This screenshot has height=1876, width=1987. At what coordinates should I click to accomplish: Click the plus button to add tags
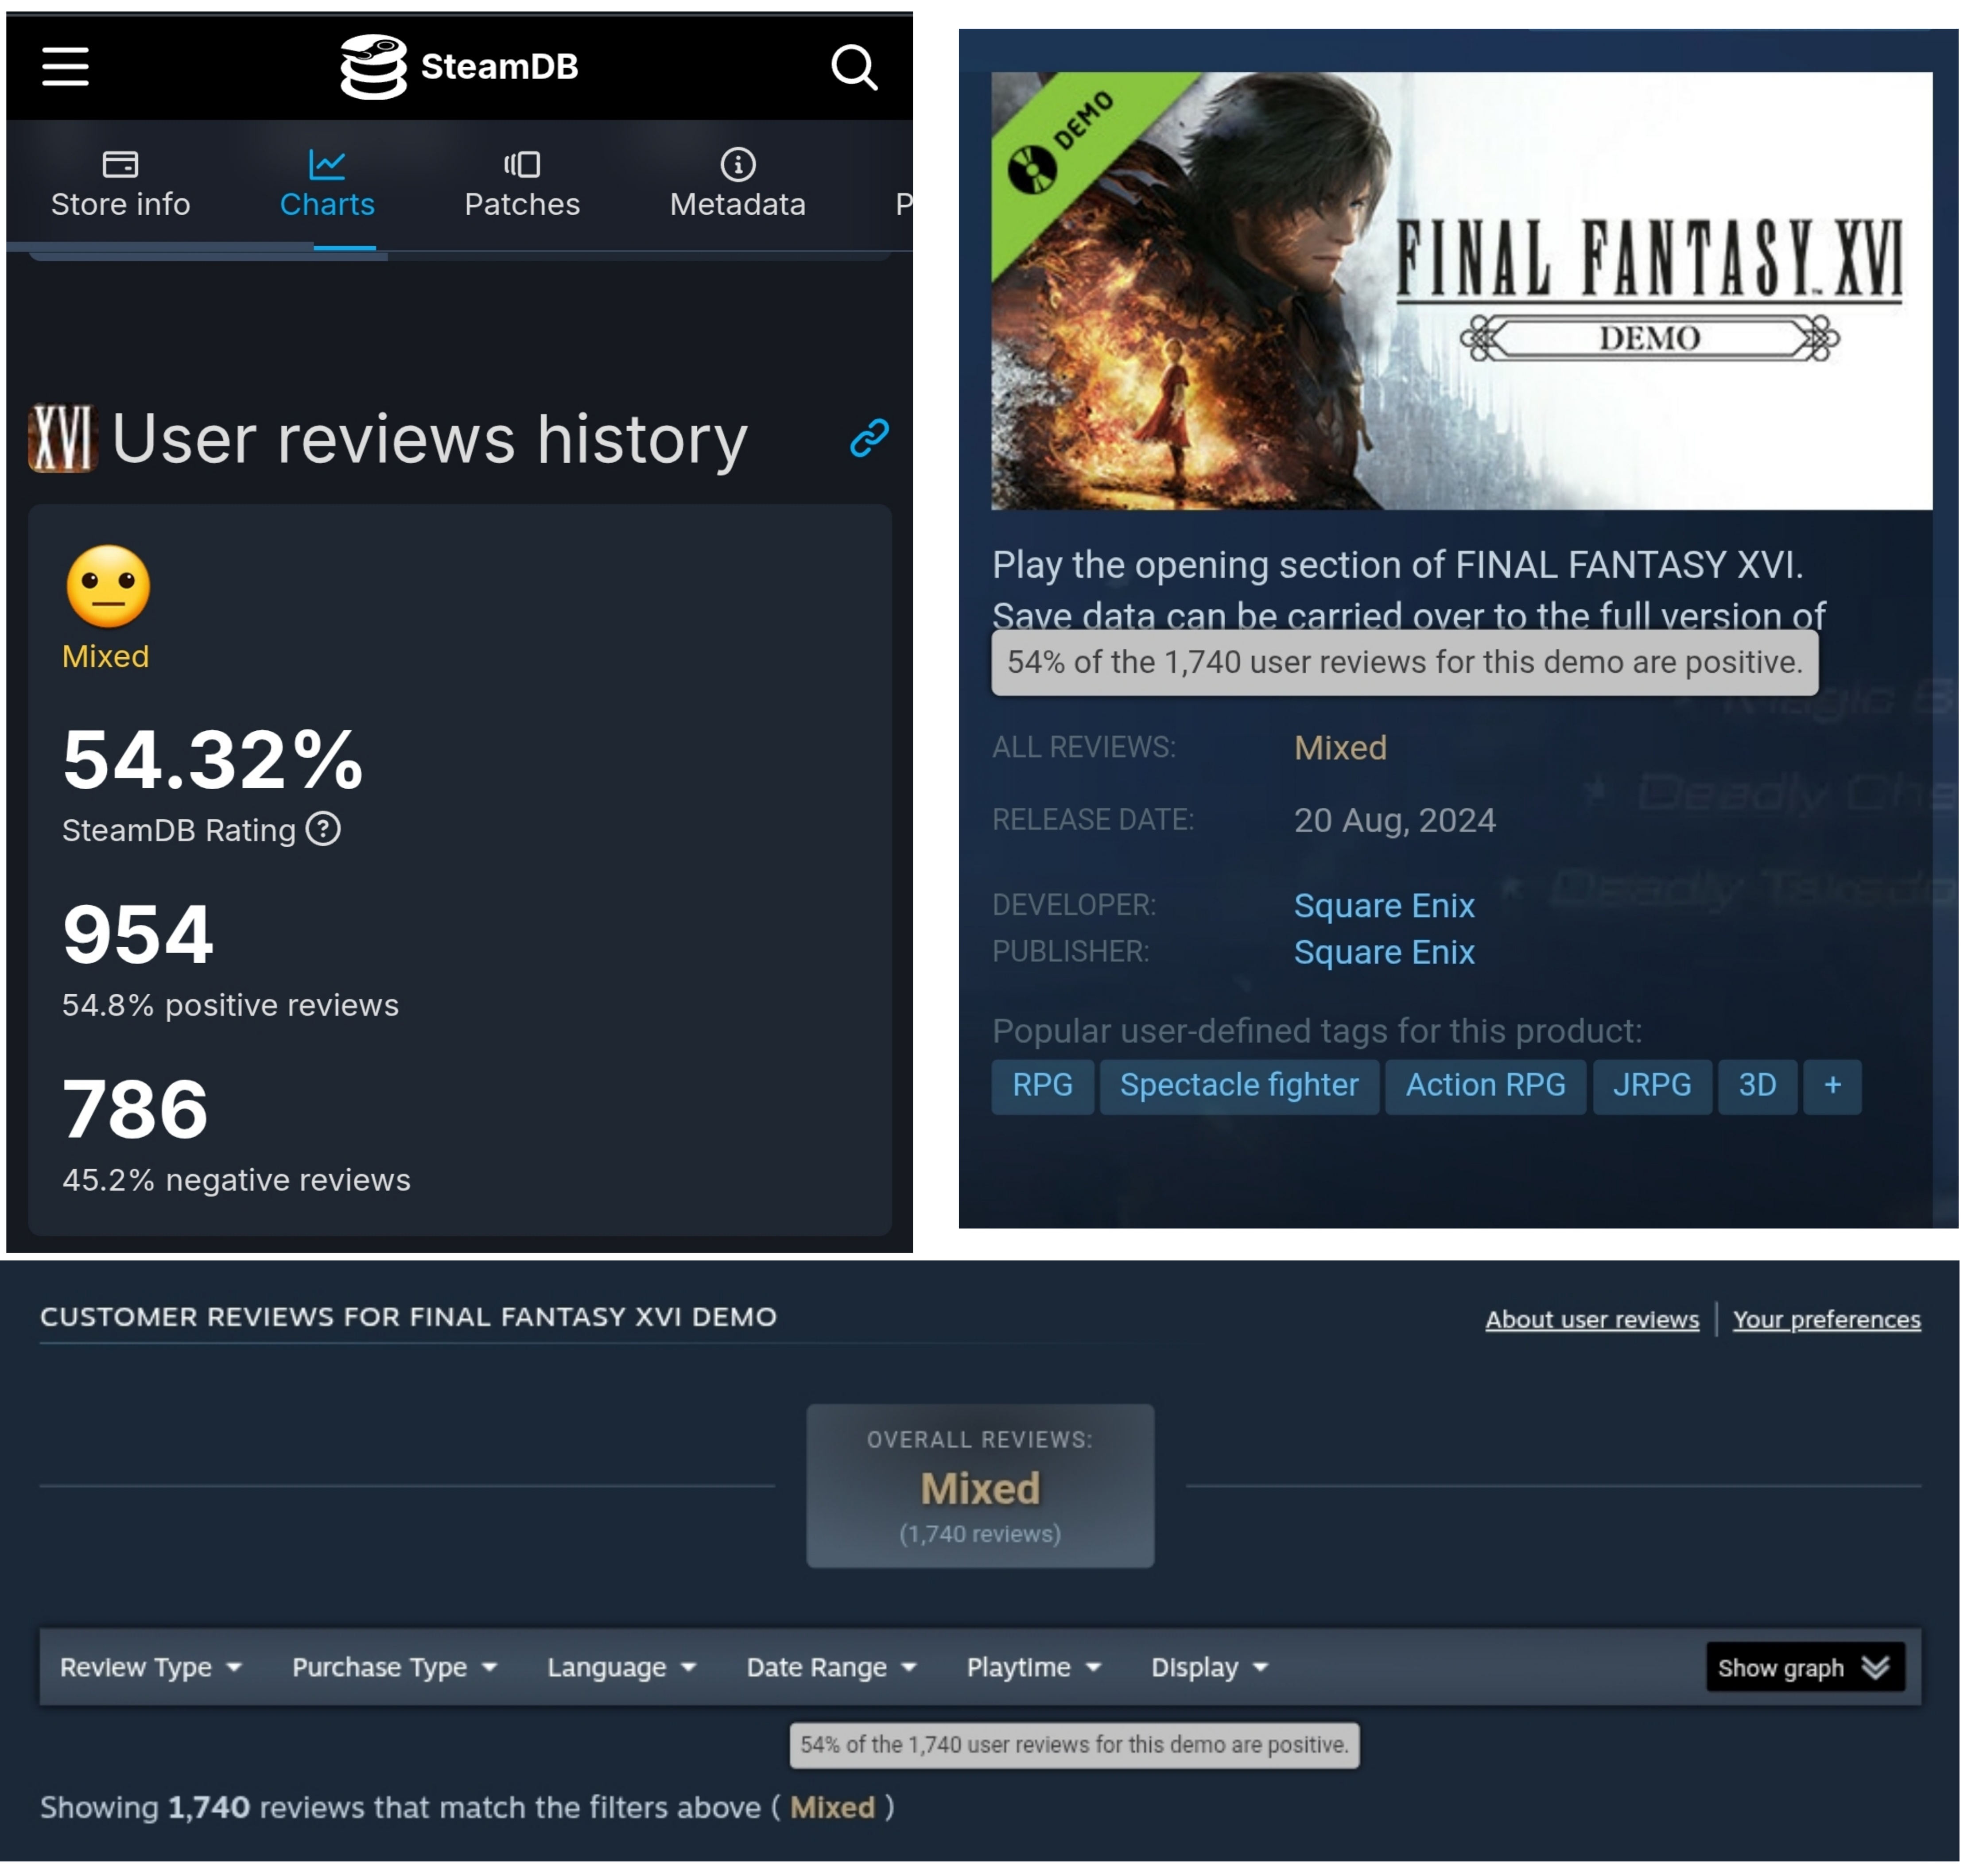[x=1832, y=1086]
